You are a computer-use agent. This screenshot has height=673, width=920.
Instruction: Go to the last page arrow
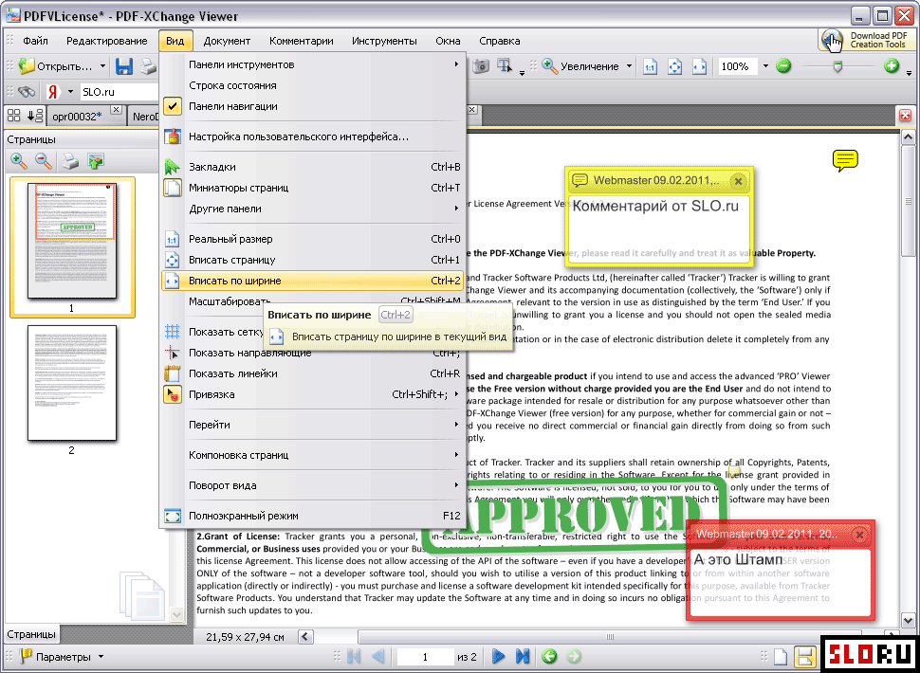point(523,656)
